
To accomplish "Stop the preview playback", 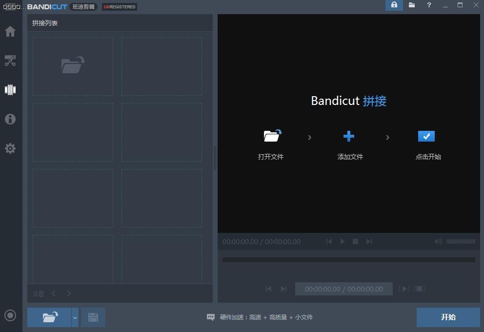I will (356, 242).
